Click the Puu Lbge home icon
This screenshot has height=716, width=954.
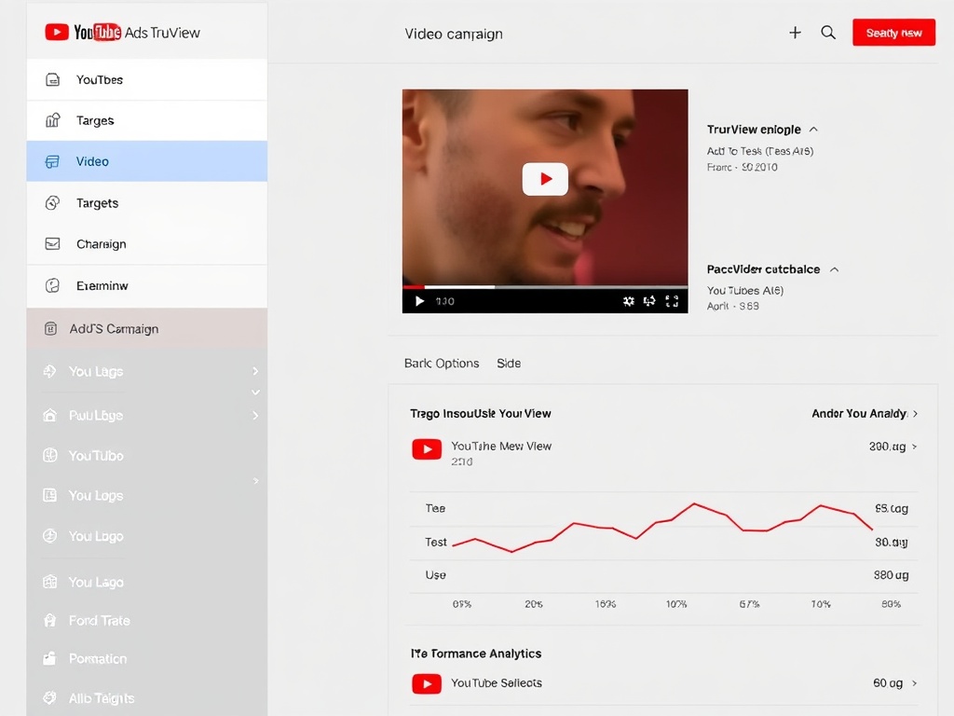(50, 415)
